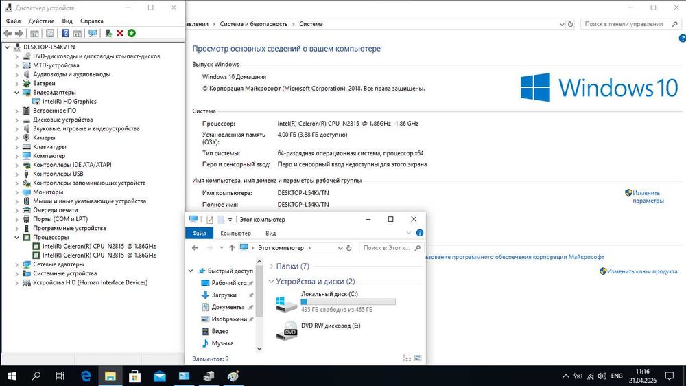Viewport: 686px width, 386px height.
Task: Select the first Intel Celeron N2815 processor entry
Action: (x=99, y=247)
